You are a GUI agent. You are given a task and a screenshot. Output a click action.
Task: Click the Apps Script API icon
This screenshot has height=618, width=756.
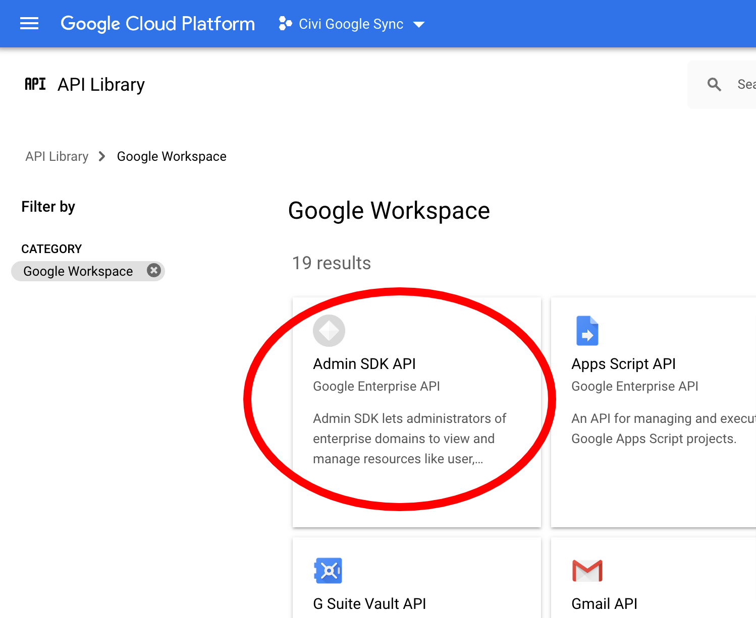pos(587,331)
